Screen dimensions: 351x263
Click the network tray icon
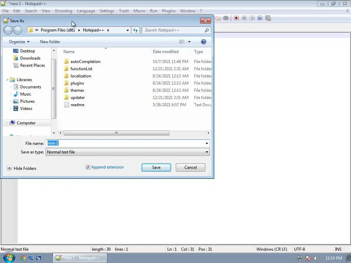point(300,258)
